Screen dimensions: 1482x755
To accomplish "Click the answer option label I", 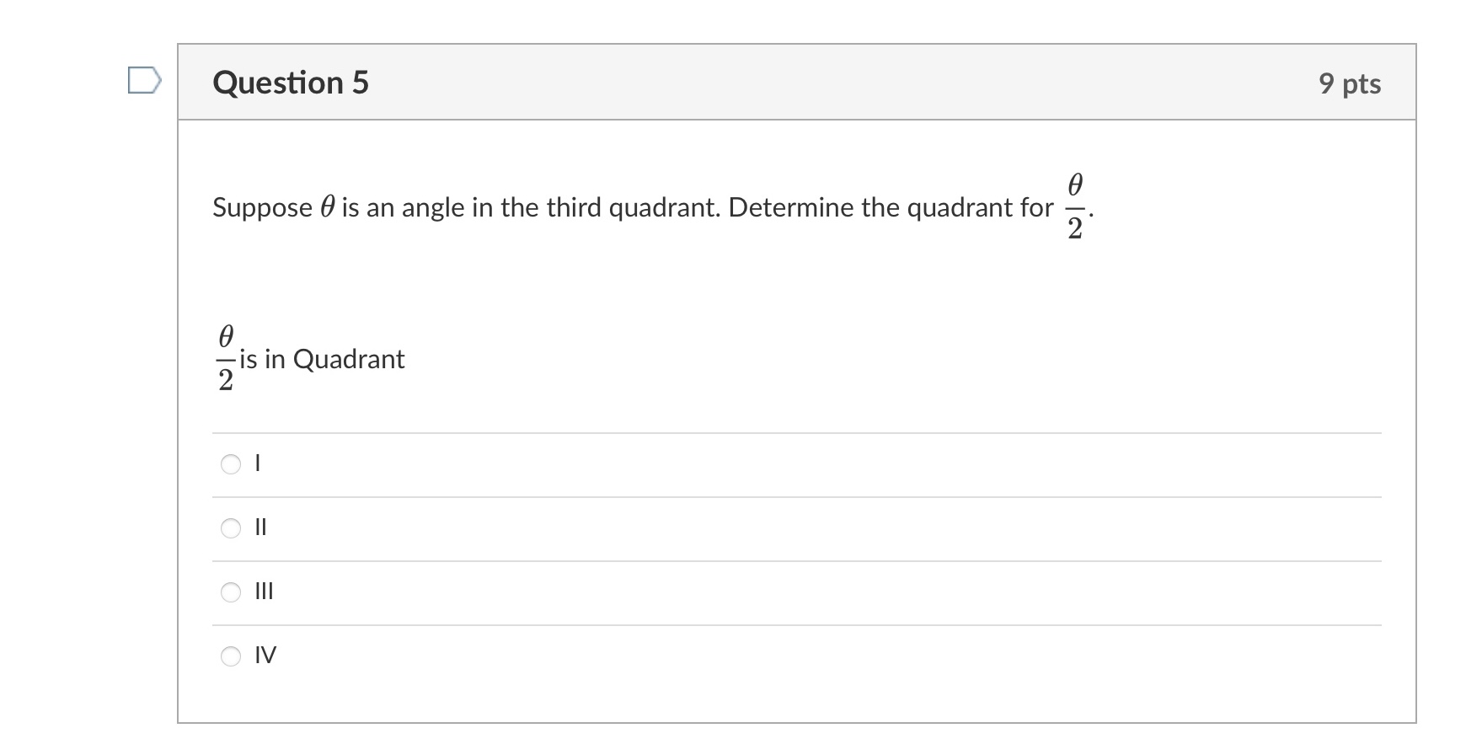I will coord(257,463).
